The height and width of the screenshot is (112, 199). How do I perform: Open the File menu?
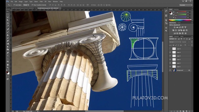click(12, 2)
